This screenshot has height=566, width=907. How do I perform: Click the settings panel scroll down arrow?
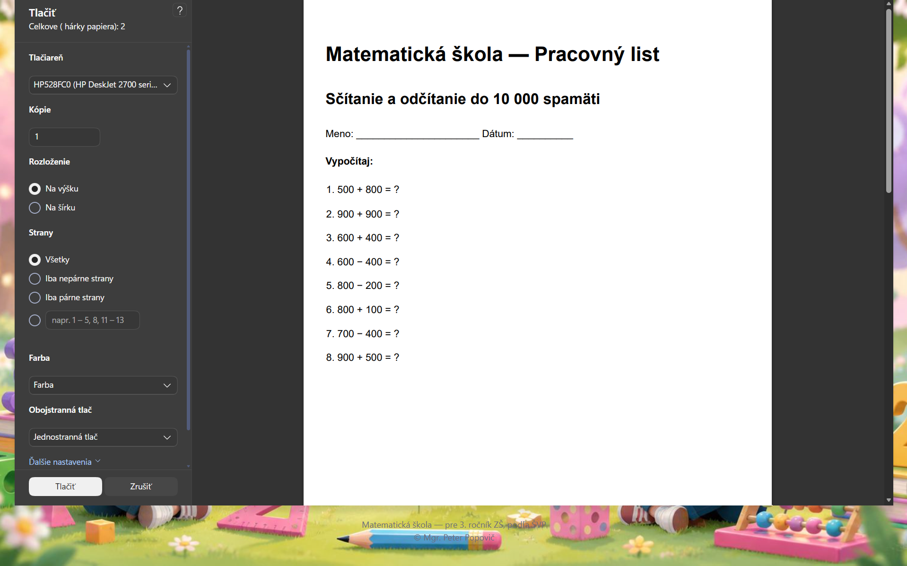point(188,466)
